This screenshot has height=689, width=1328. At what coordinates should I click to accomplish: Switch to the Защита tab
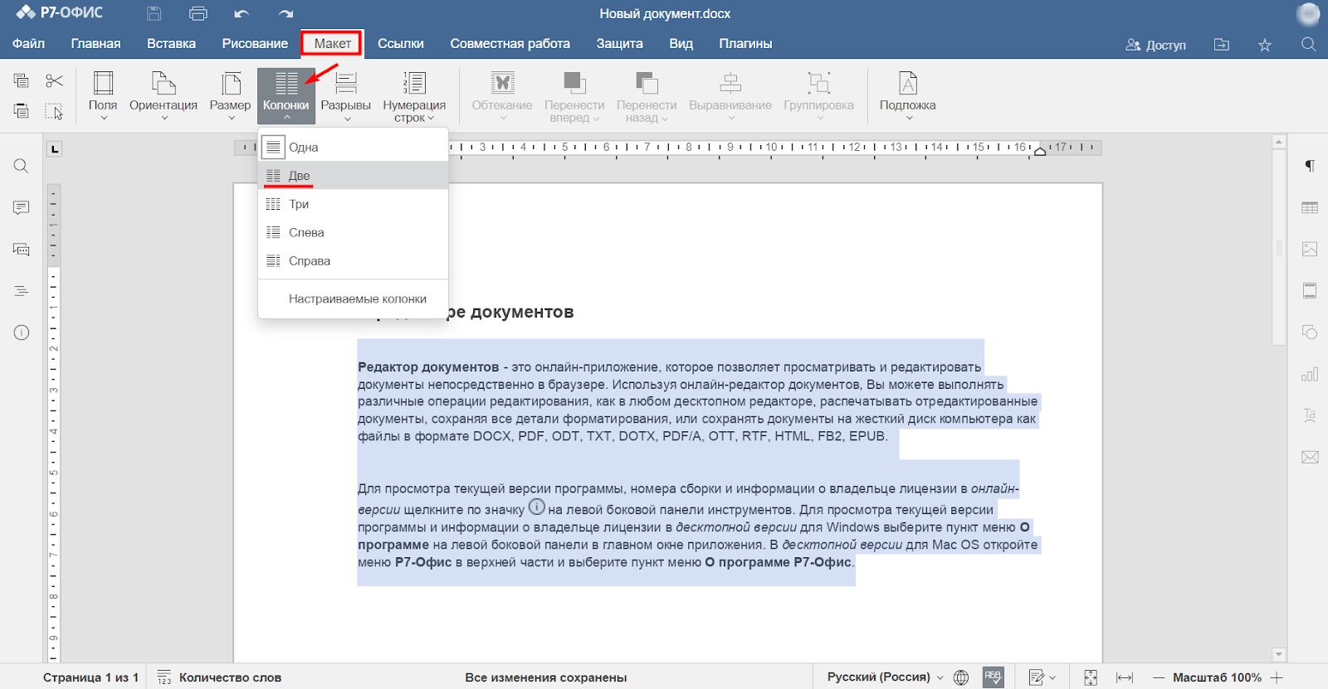tap(619, 44)
